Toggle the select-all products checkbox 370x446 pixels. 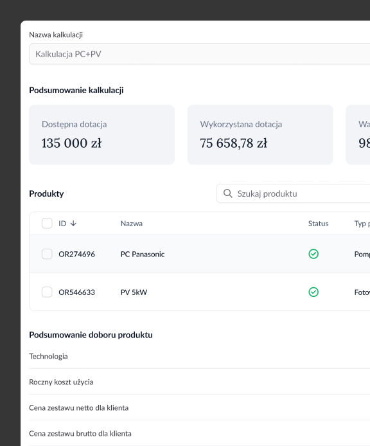(x=47, y=223)
